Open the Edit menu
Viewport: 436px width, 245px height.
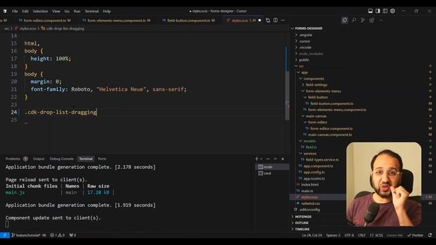25,11
